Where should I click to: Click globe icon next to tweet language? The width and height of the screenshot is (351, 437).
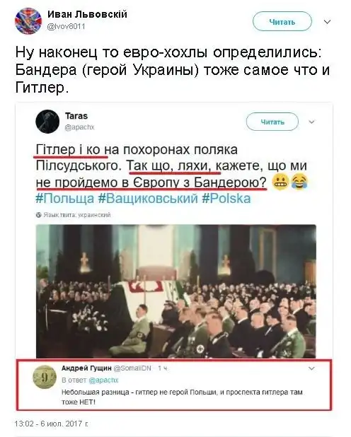click(x=38, y=215)
